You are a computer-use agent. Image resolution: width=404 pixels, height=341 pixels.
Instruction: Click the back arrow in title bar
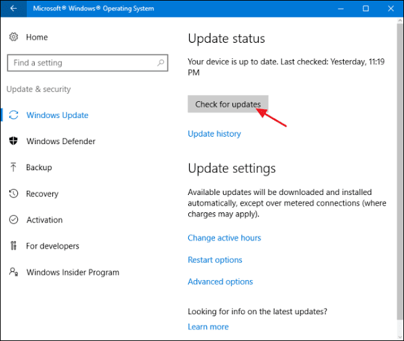(x=13, y=9)
